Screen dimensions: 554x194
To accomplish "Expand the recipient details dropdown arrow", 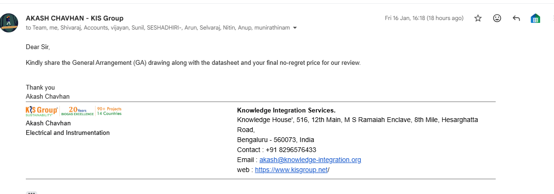I will 295,28.
